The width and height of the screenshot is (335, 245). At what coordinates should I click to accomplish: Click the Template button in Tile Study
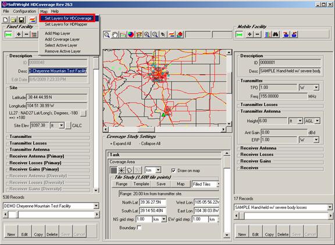pos(141,184)
